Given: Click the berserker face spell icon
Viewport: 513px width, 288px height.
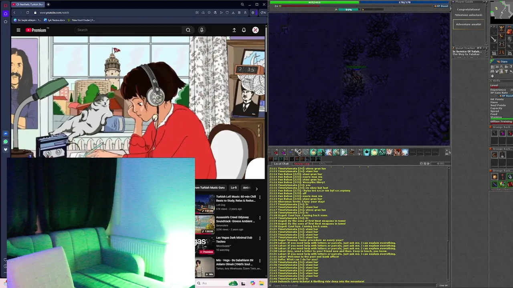Looking at the screenshot, I should tap(397, 152).
